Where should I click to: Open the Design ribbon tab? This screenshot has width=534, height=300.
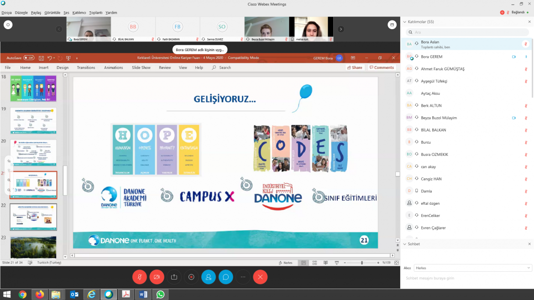(63, 67)
